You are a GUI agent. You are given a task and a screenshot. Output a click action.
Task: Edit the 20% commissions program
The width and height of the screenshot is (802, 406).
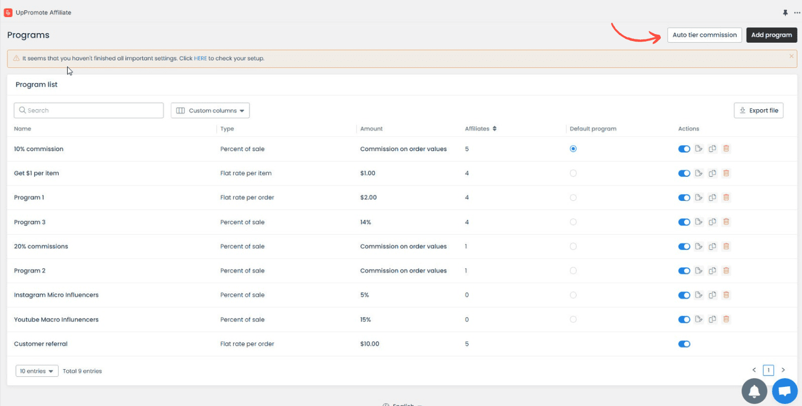pos(699,246)
